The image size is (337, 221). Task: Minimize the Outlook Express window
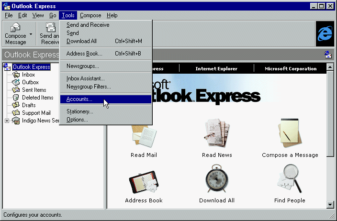pyautogui.click(x=314, y=6)
